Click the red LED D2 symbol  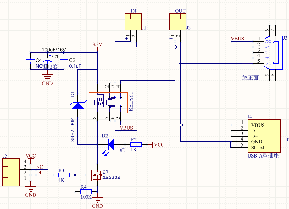[x=110, y=144]
